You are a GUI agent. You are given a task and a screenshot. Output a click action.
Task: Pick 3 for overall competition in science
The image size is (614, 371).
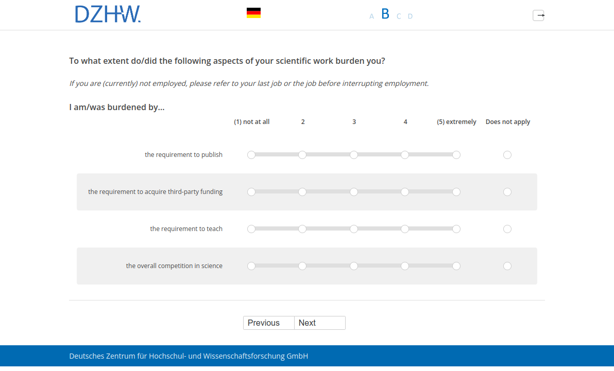[354, 266]
